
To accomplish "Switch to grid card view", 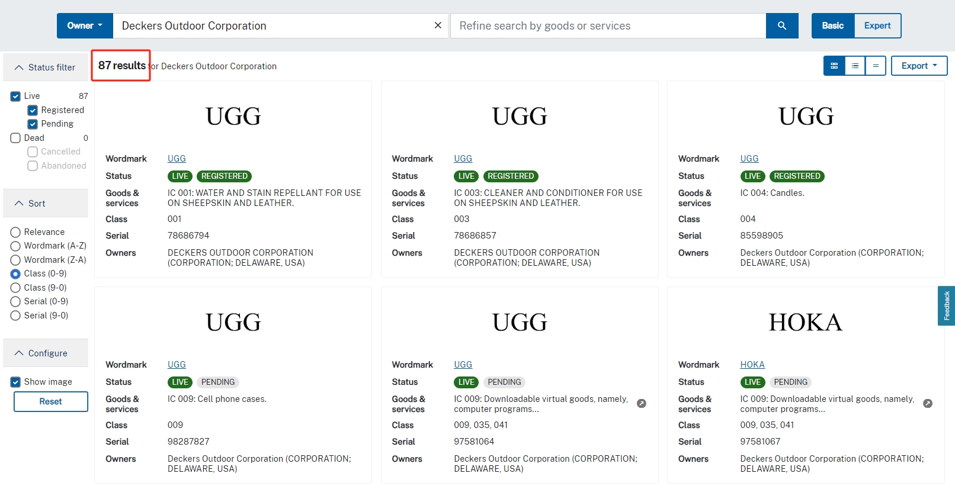I will (834, 66).
